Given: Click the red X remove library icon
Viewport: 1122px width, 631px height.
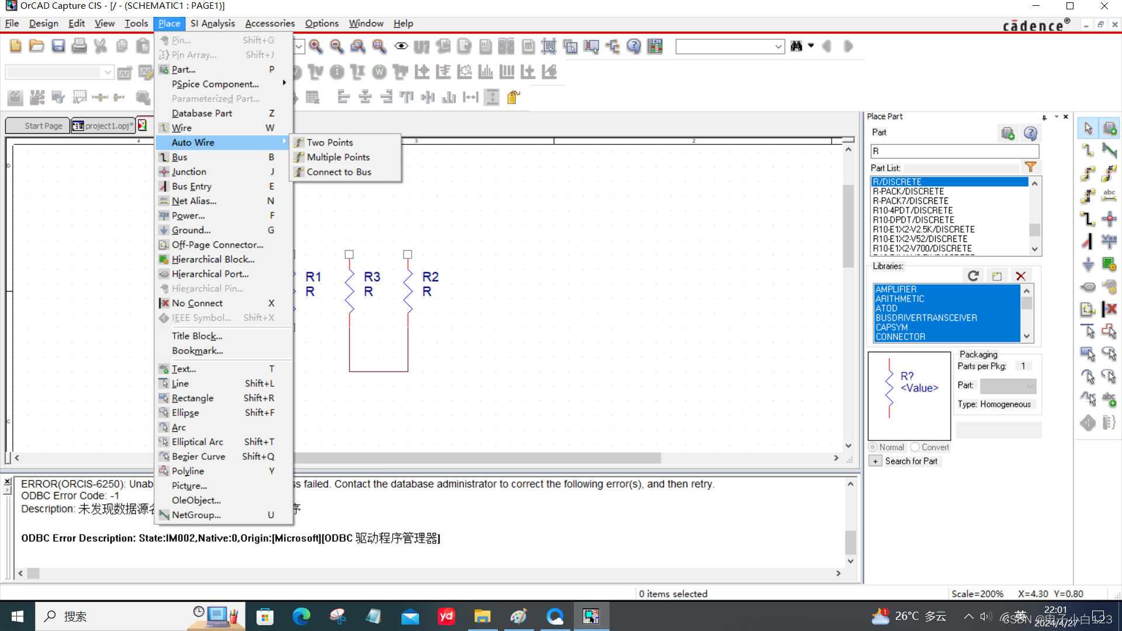Looking at the screenshot, I should point(1020,276).
